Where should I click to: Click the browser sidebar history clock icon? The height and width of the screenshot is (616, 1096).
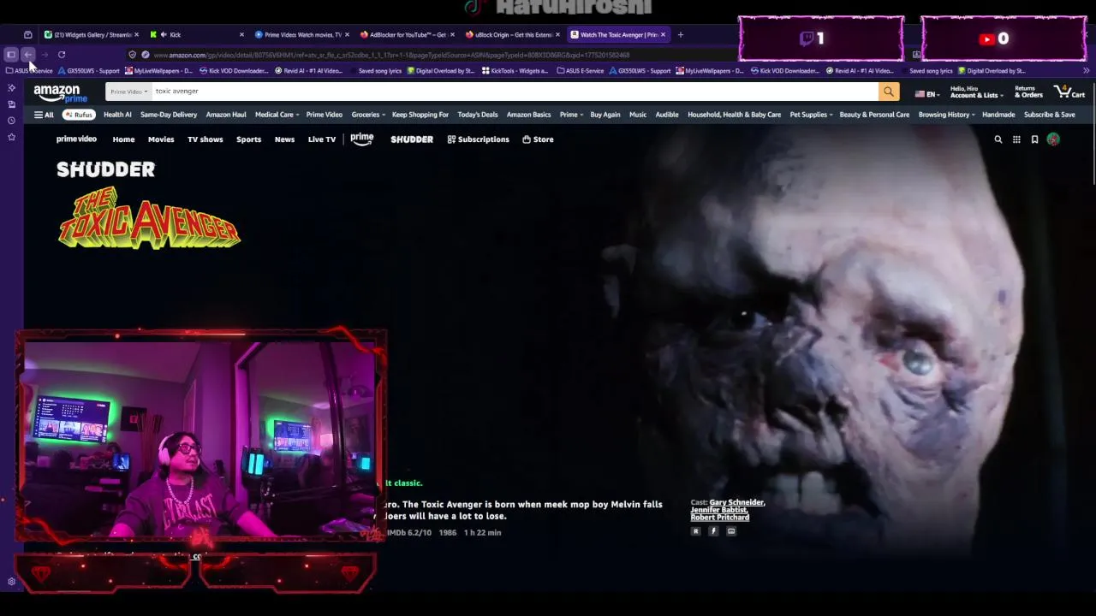pyautogui.click(x=11, y=120)
